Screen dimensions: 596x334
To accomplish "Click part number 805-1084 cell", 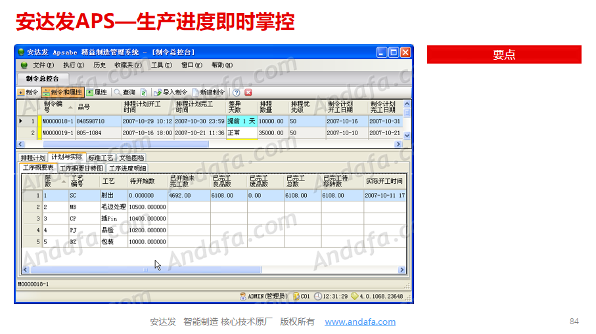I will [x=99, y=133].
